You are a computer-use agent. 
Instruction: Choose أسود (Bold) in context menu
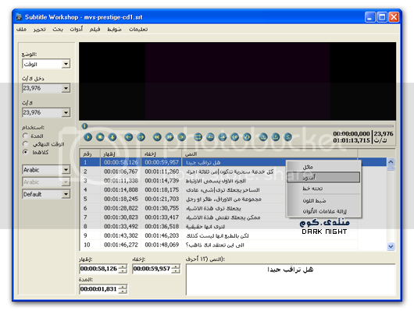(323, 178)
